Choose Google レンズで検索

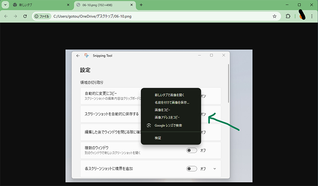pyautogui.click(x=171, y=125)
